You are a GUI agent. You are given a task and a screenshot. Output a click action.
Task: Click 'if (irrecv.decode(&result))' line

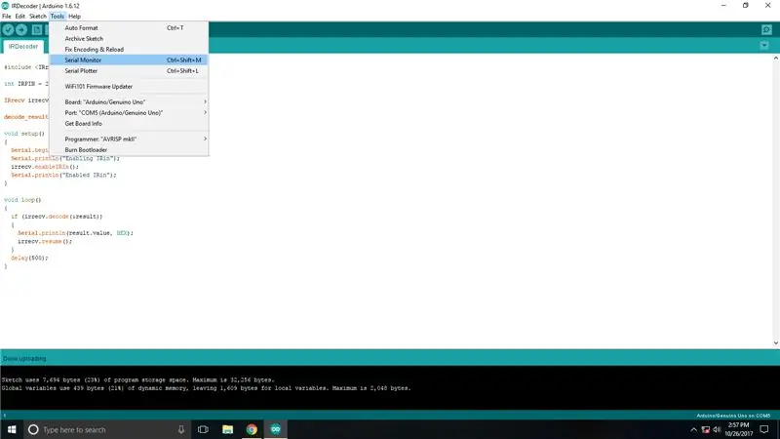(x=57, y=217)
